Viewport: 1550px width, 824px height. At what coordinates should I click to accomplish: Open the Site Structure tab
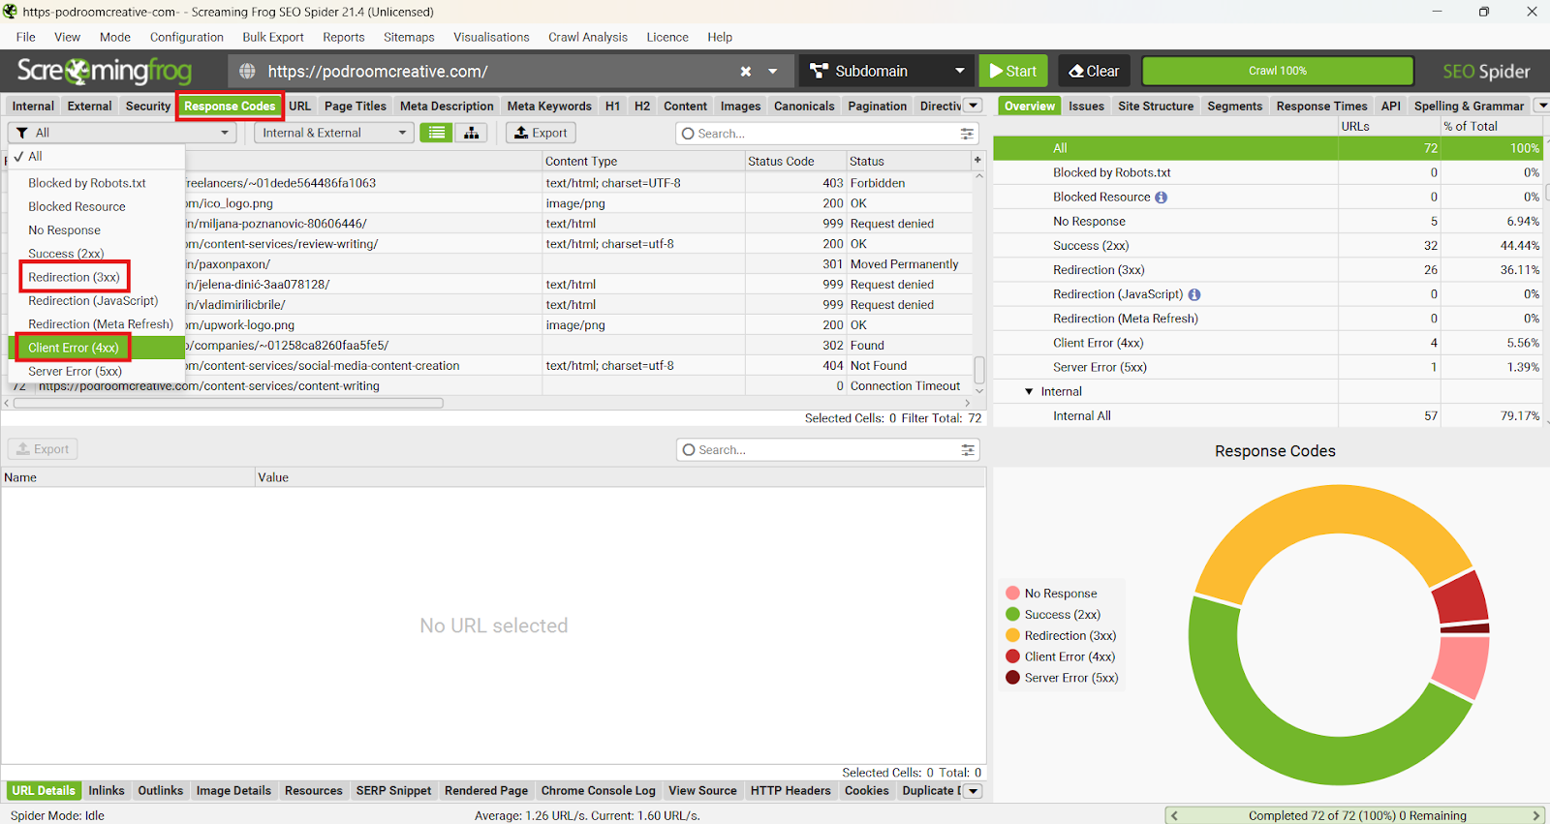tap(1156, 106)
